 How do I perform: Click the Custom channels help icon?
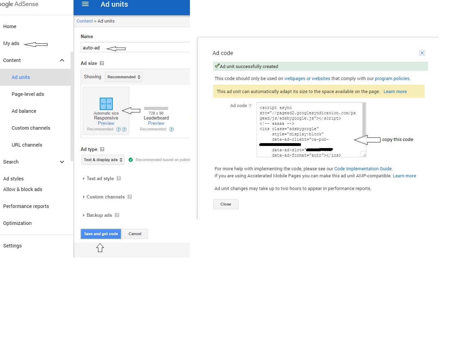click(130, 197)
